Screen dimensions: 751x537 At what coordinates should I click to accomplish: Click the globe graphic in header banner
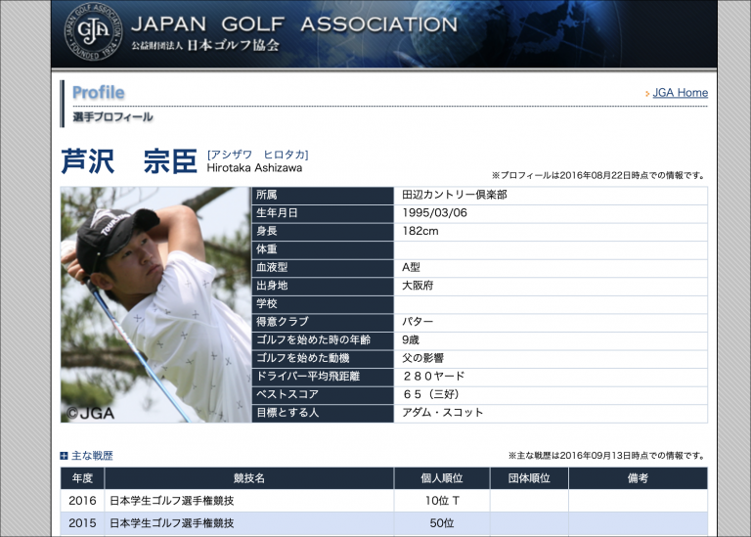coord(587,34)
